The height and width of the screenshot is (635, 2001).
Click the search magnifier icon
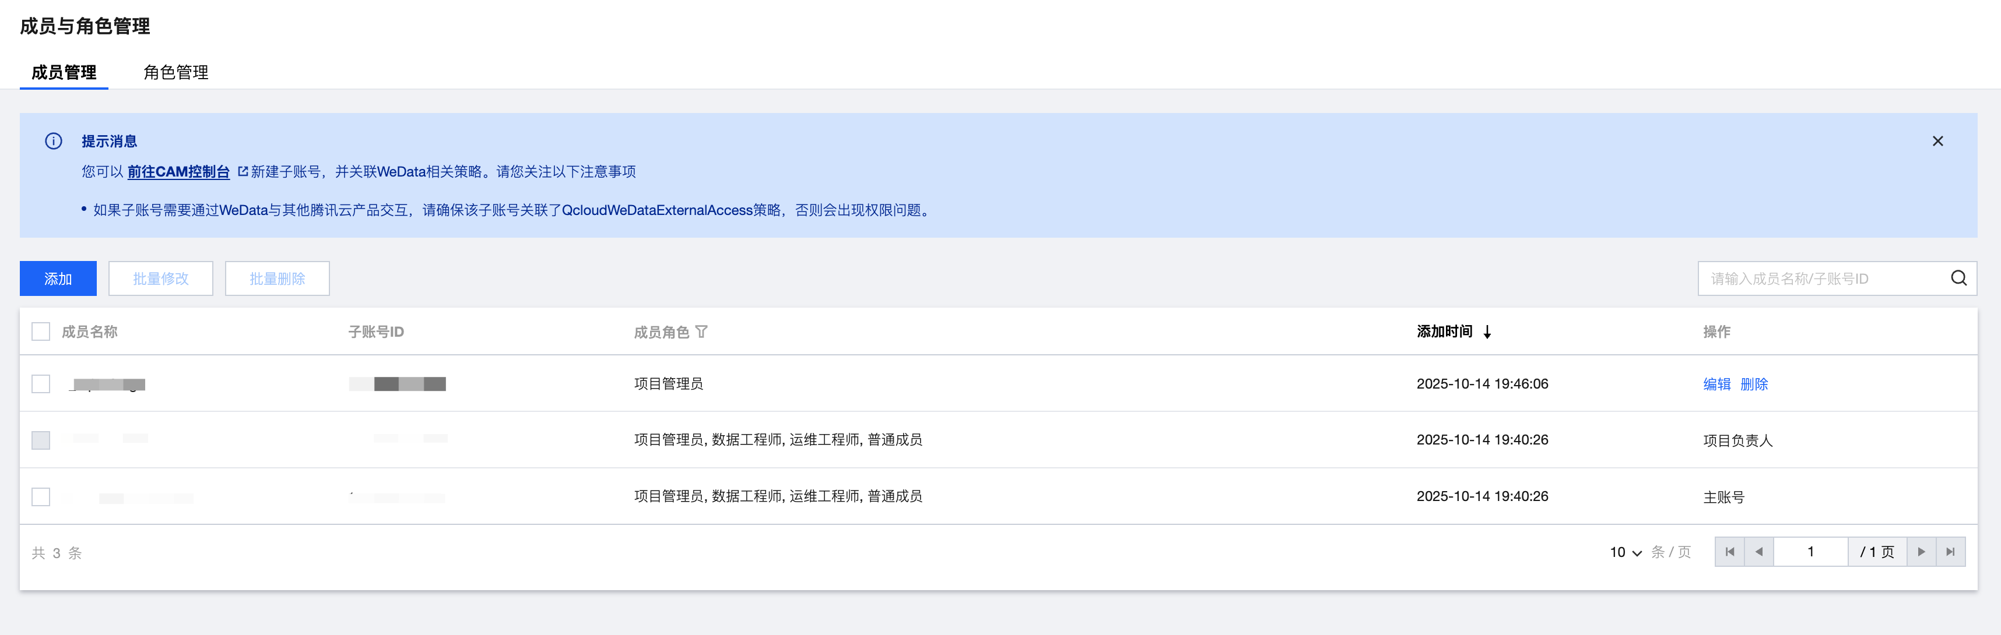(x=1958, y=278)
